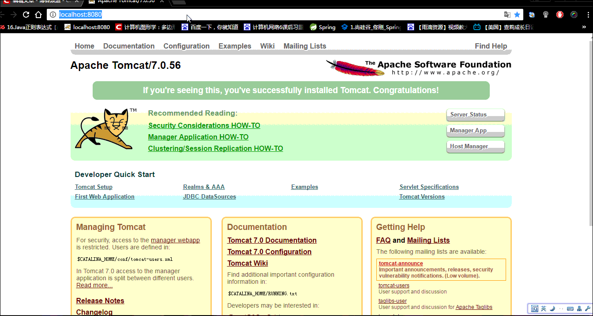Open the '计算机图形学' bookmark

click(x=146, y=27)
